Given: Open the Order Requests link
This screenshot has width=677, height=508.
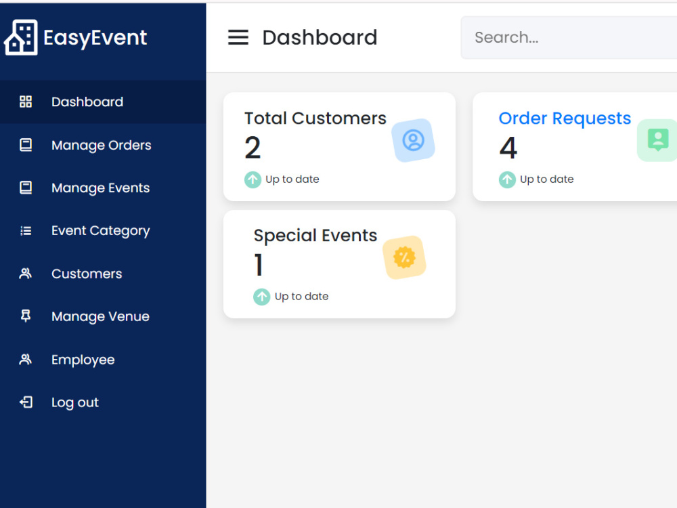Looking at the screenshot, I should [565, 119].
